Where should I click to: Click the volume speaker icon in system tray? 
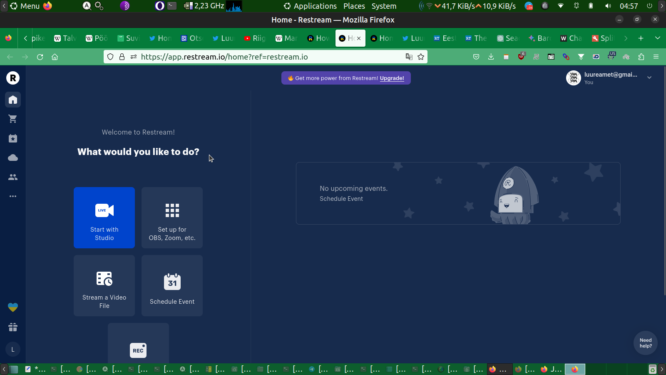608,6
